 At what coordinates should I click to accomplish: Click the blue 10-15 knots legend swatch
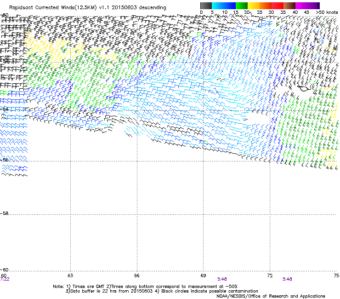[230, 6]
